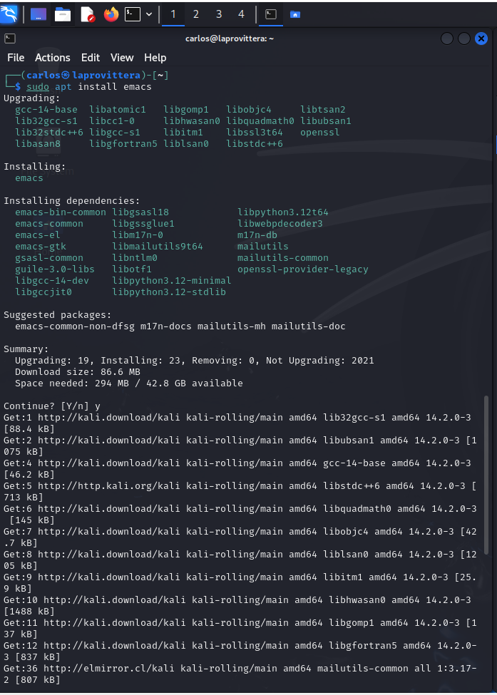Screen dimensions: 497x695
Task: Open the Actions menu
Action: 52,58
